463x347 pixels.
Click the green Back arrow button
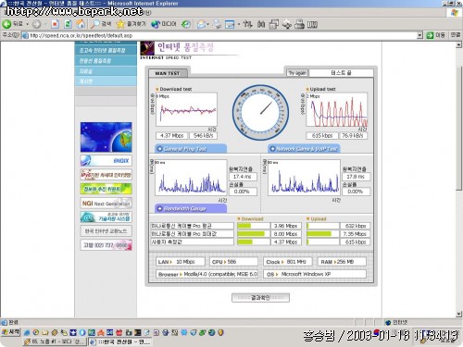(6, 24)
